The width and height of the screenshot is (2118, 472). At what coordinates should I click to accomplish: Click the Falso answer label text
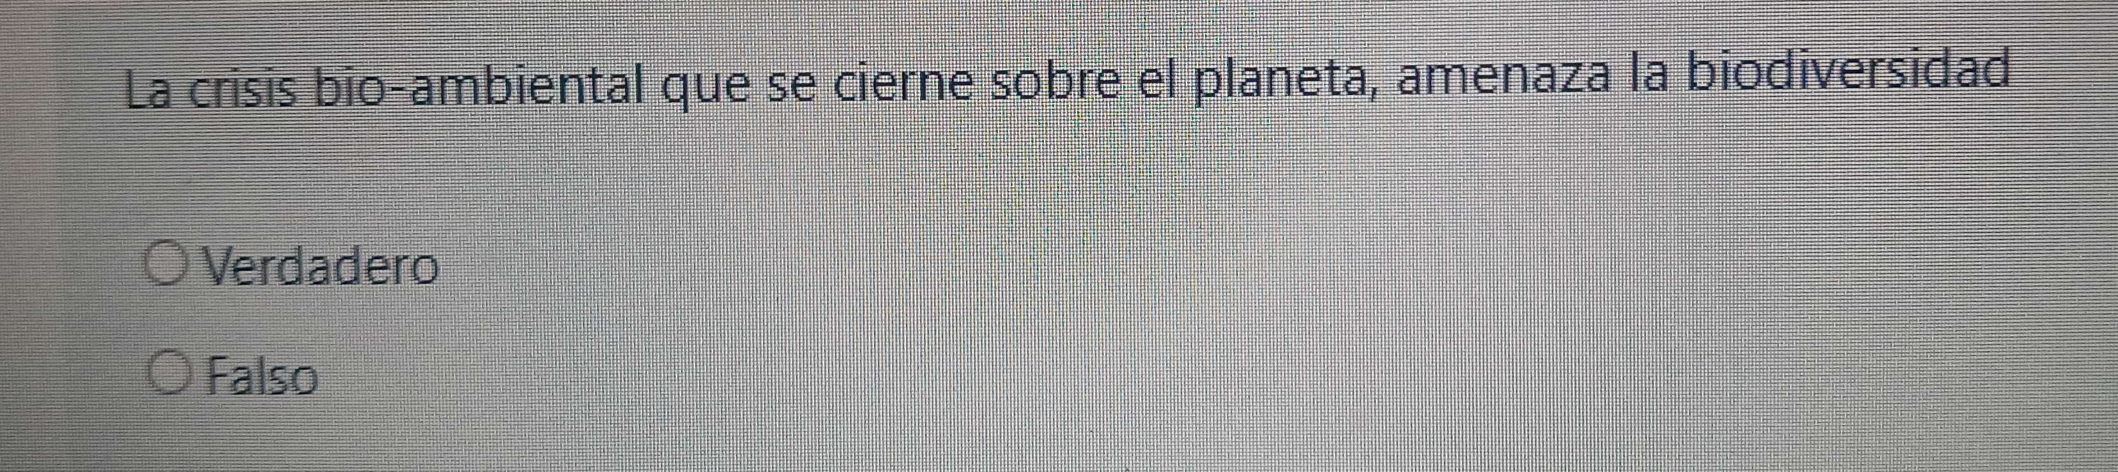click(x=263, y=377)
